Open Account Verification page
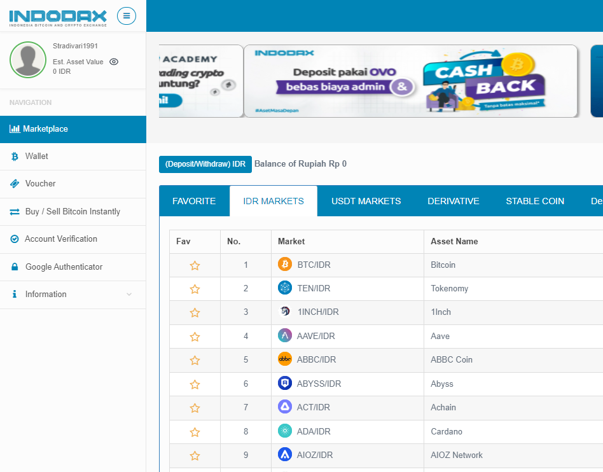 (x=73, y=239)
